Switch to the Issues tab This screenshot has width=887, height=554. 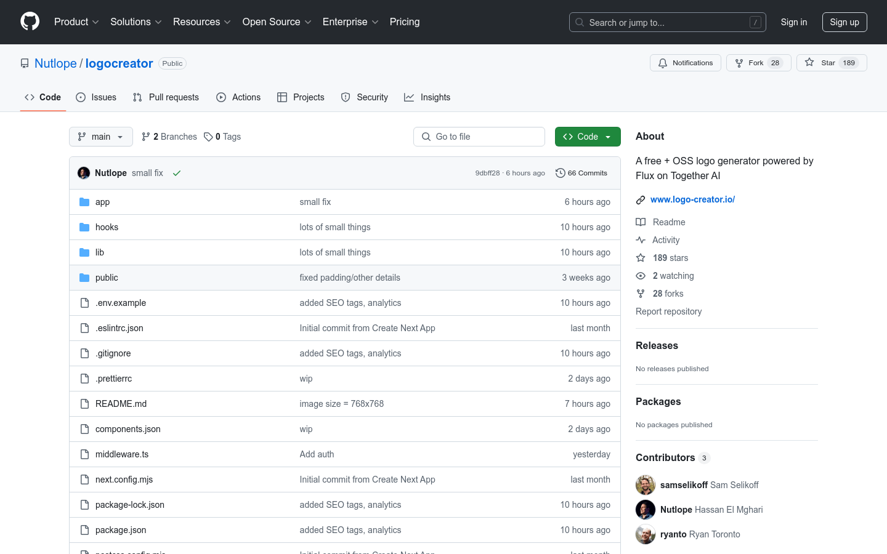(96, 97)
